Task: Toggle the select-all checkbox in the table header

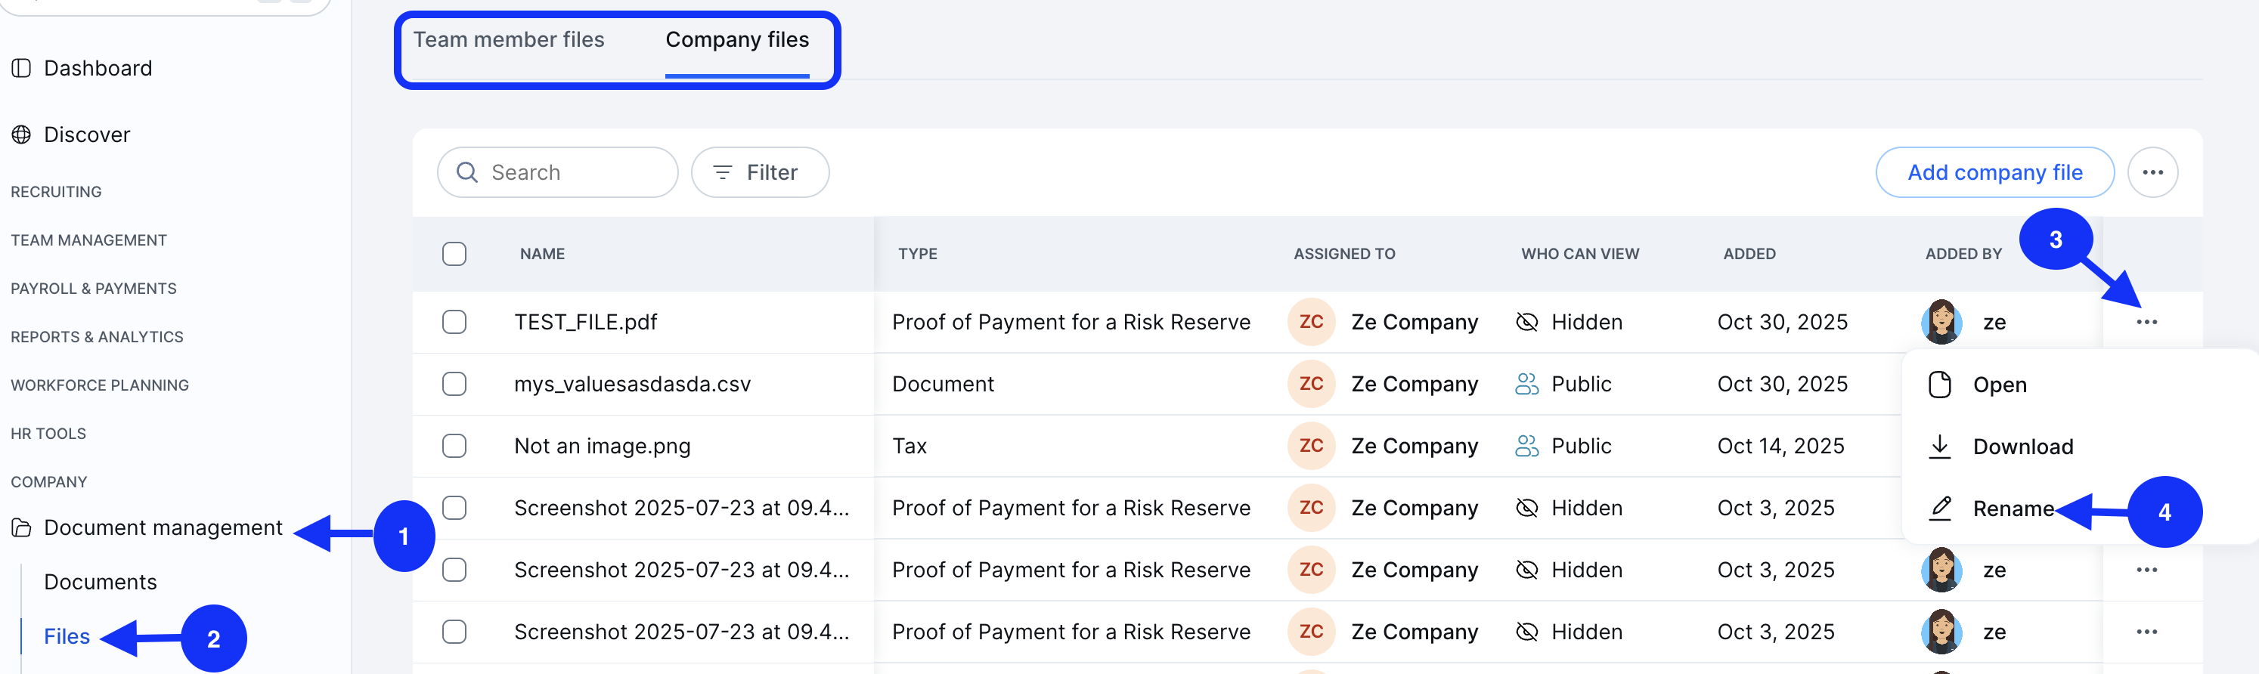Action: (x=454, y=254)
